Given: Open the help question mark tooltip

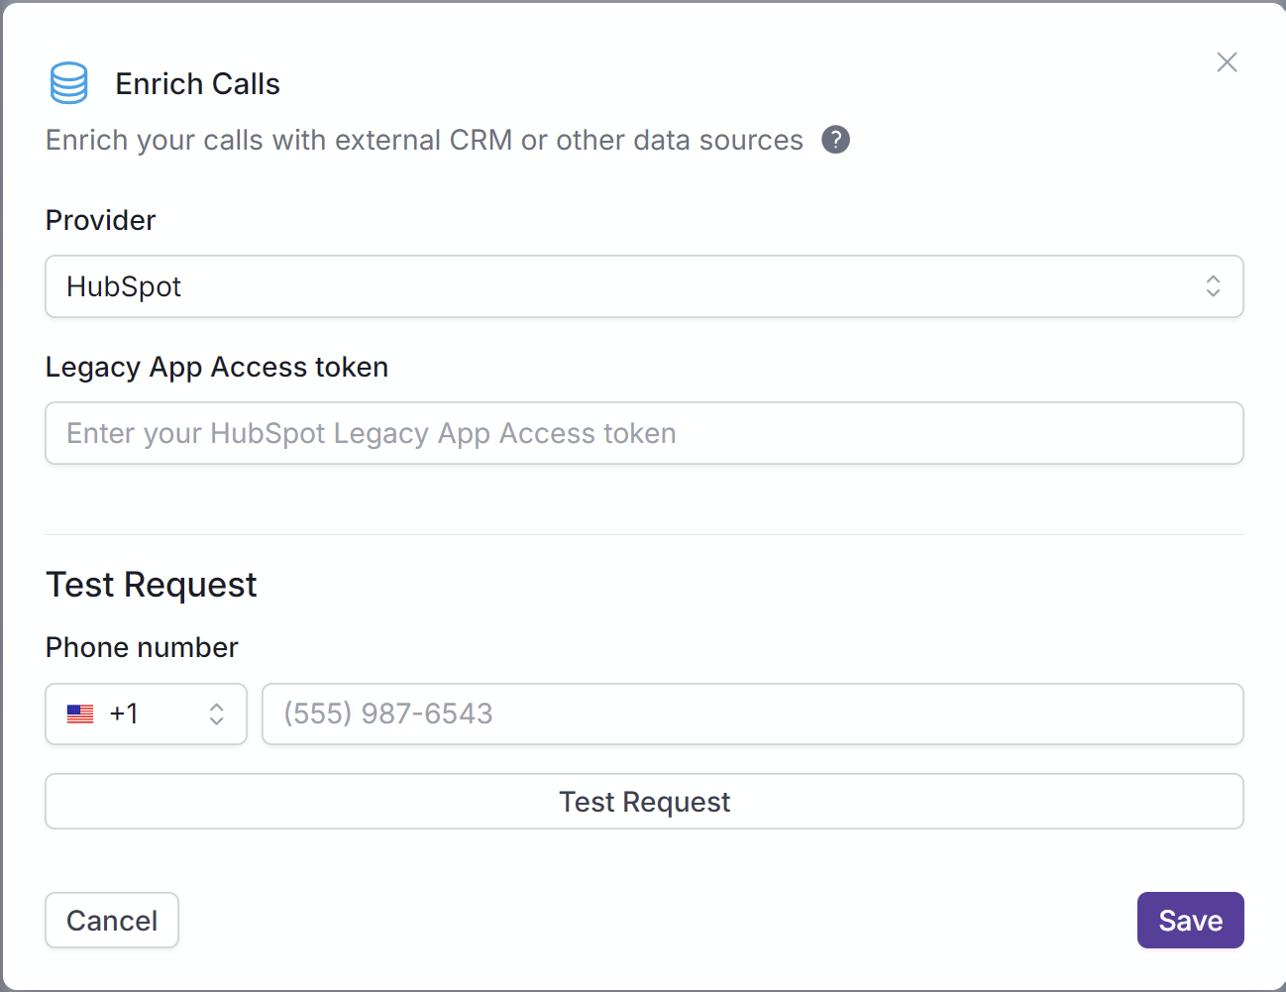Looking at the screenshot, I should pos(835,140).
